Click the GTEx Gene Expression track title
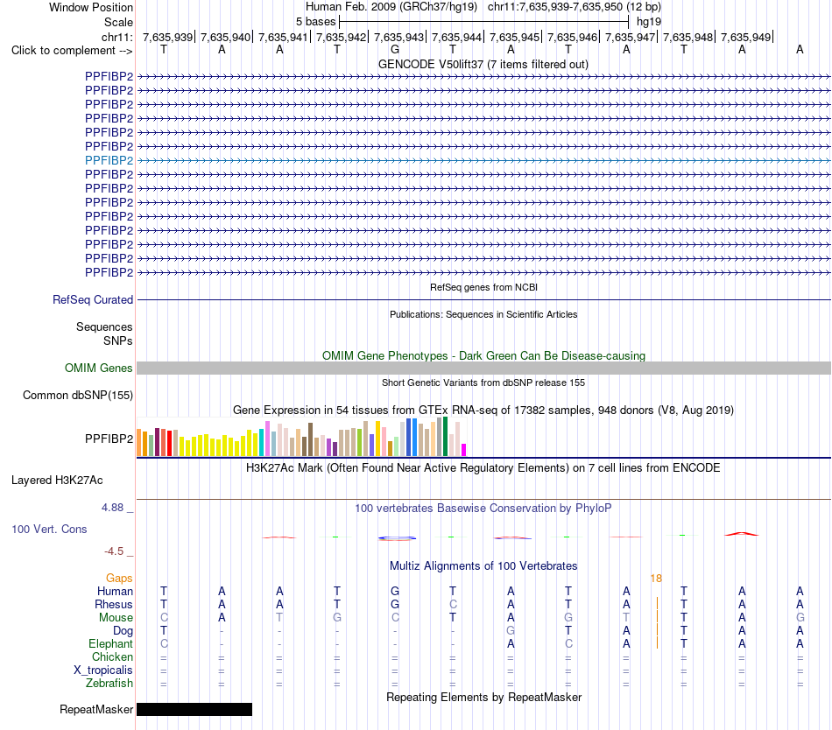This screenshot has width=832, height=730. 483,410
